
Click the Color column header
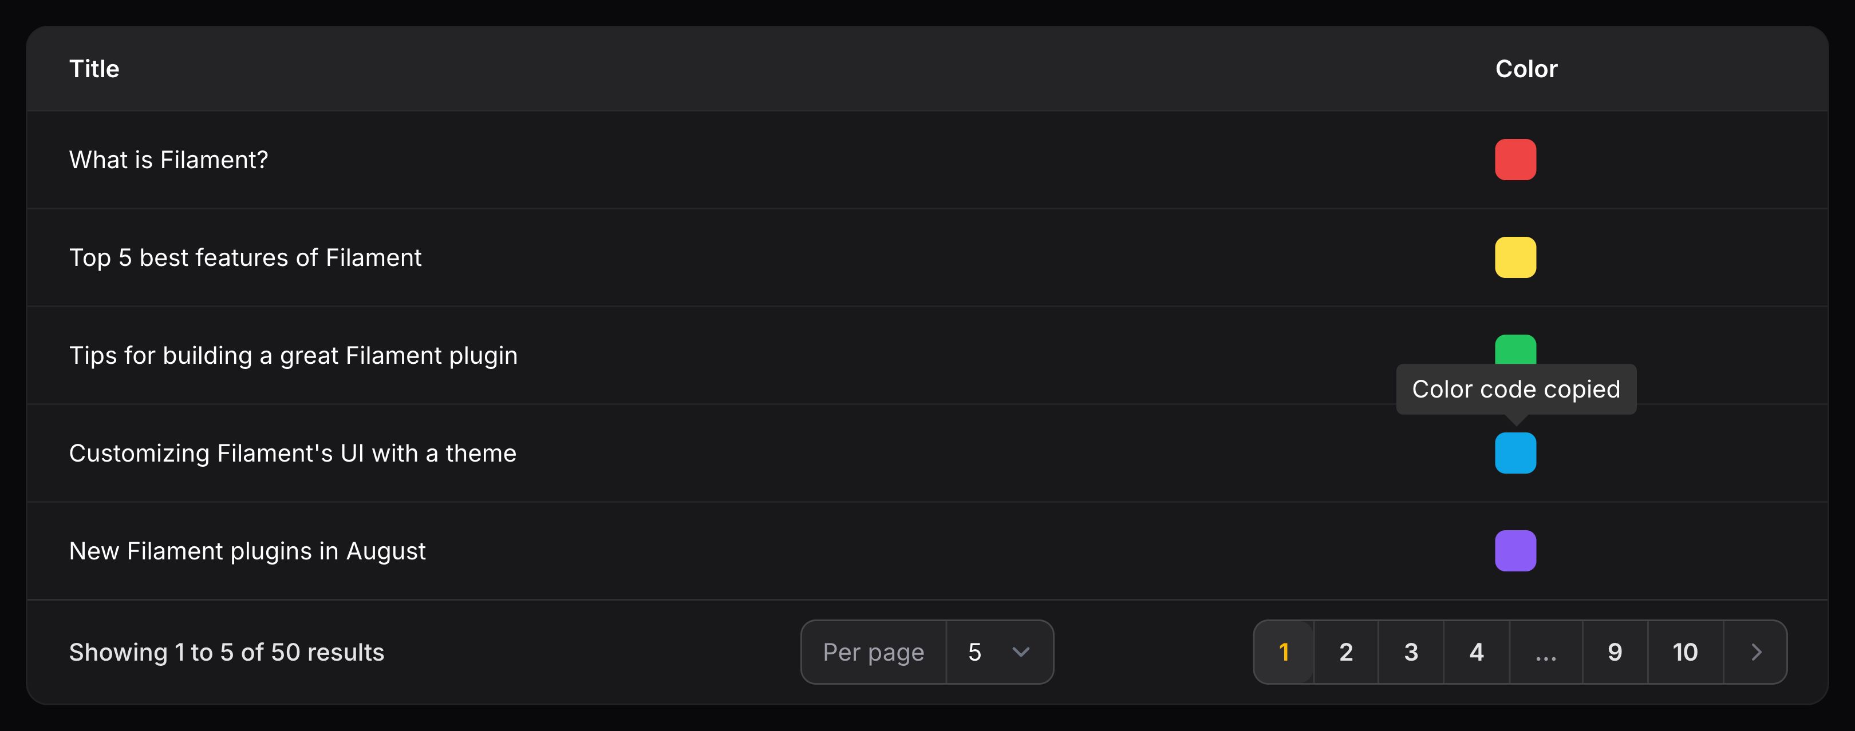coord(1526,69)
